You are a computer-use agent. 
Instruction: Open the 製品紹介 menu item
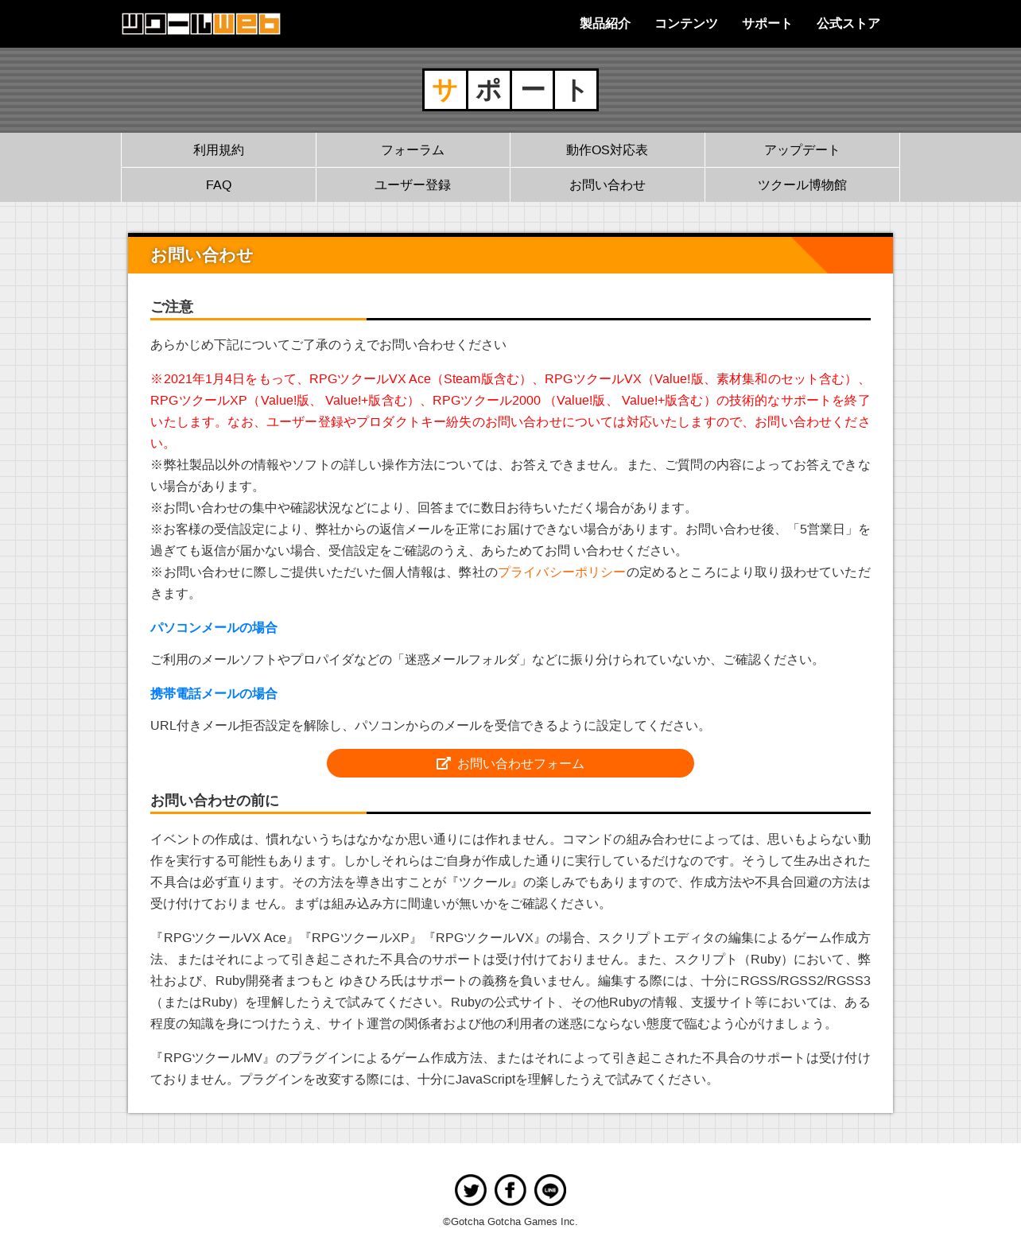605,24
